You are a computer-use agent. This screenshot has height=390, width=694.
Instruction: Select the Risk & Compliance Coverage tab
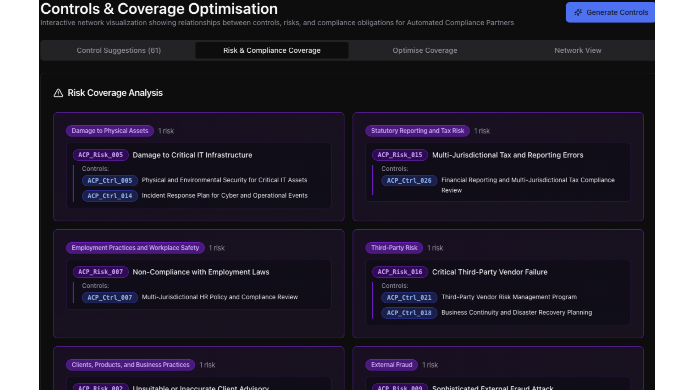coord(272,51)
